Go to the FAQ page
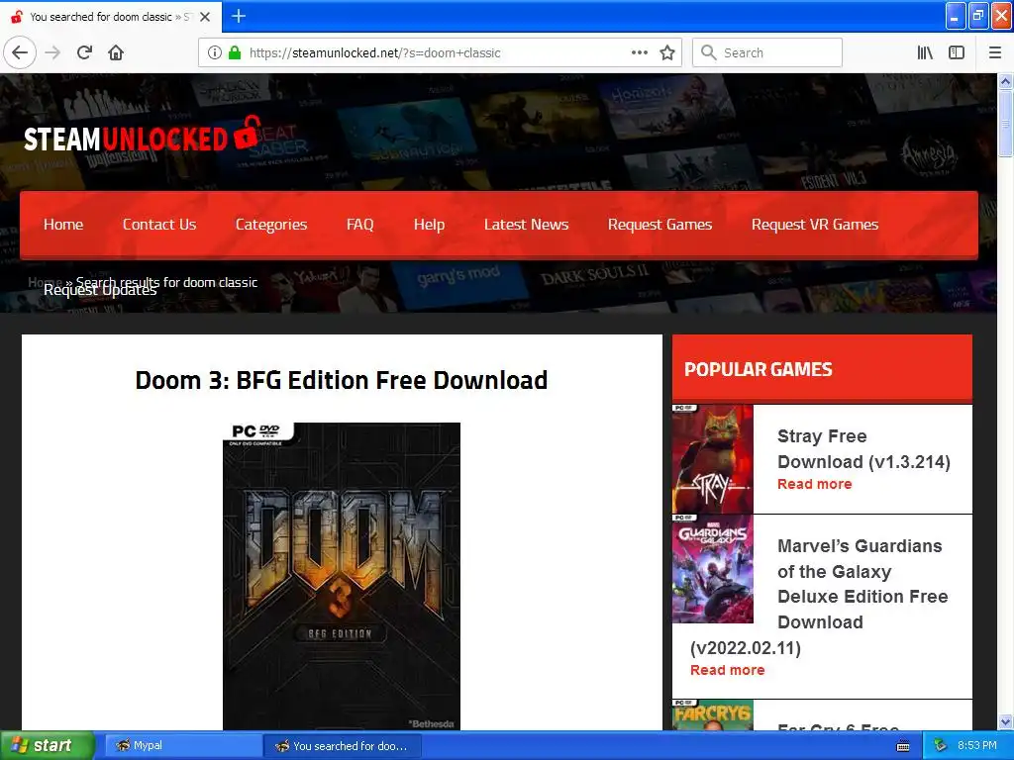This screenshot has width=1014, height=760. (x=360, y=225)
